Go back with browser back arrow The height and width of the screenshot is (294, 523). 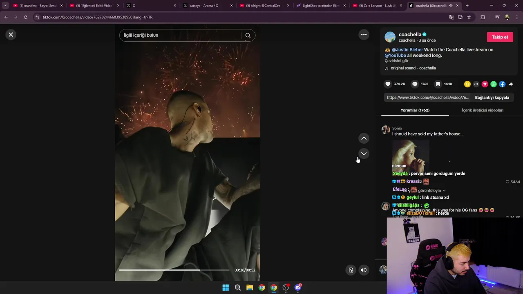pos(6,17)
